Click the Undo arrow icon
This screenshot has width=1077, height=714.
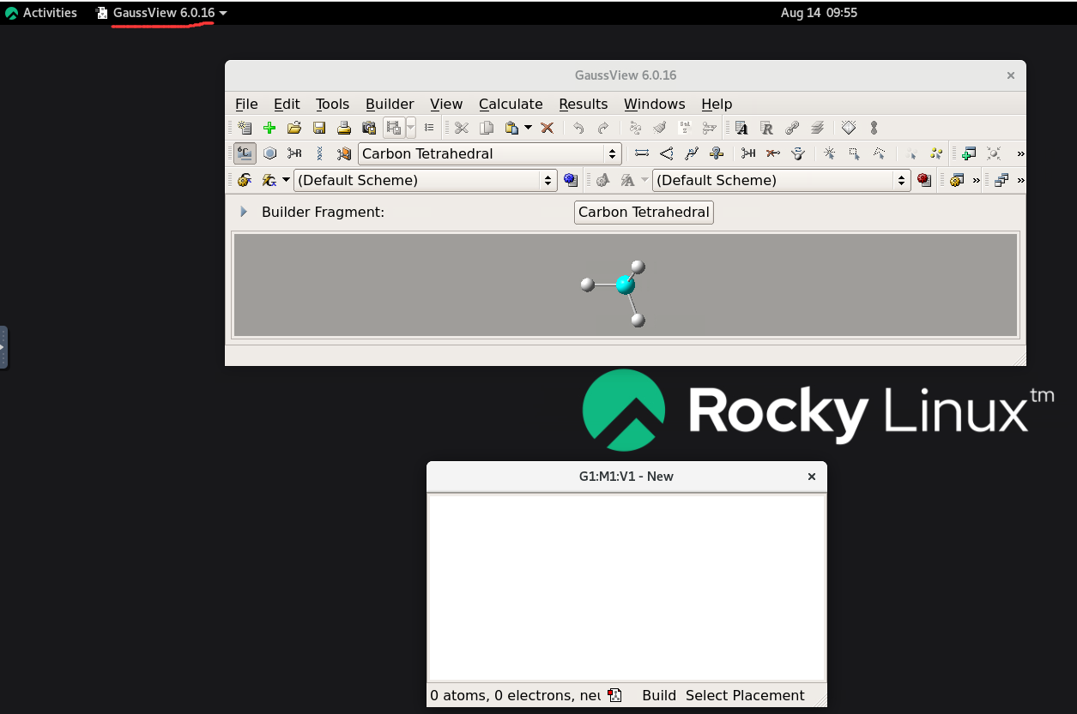(579, 128)
